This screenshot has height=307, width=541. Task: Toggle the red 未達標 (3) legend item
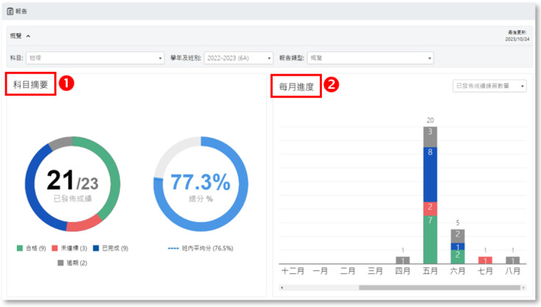(x=73, y=248)
